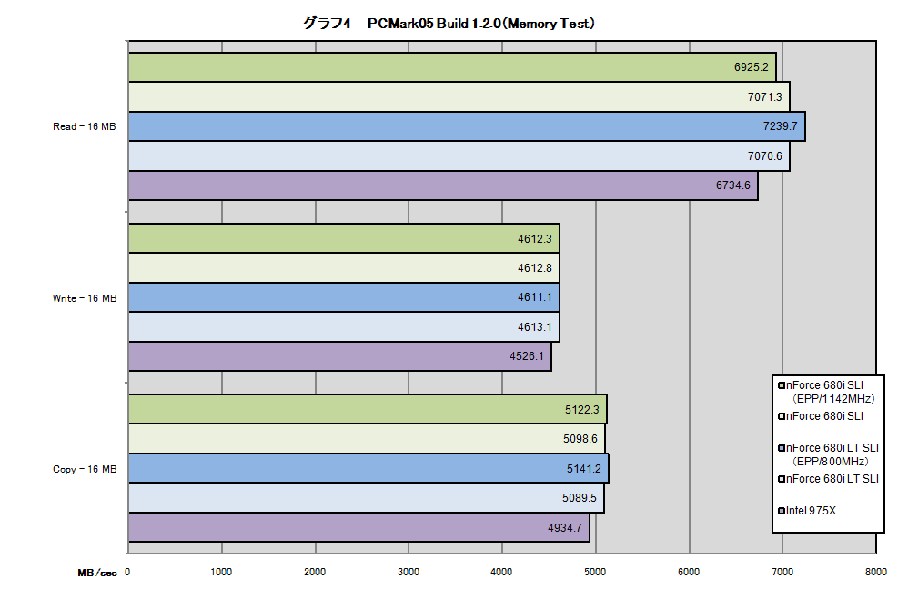The height and width of the screenshot is (589, 898).
Task: Click the axis tick label 0
Action: coord(127,572)
